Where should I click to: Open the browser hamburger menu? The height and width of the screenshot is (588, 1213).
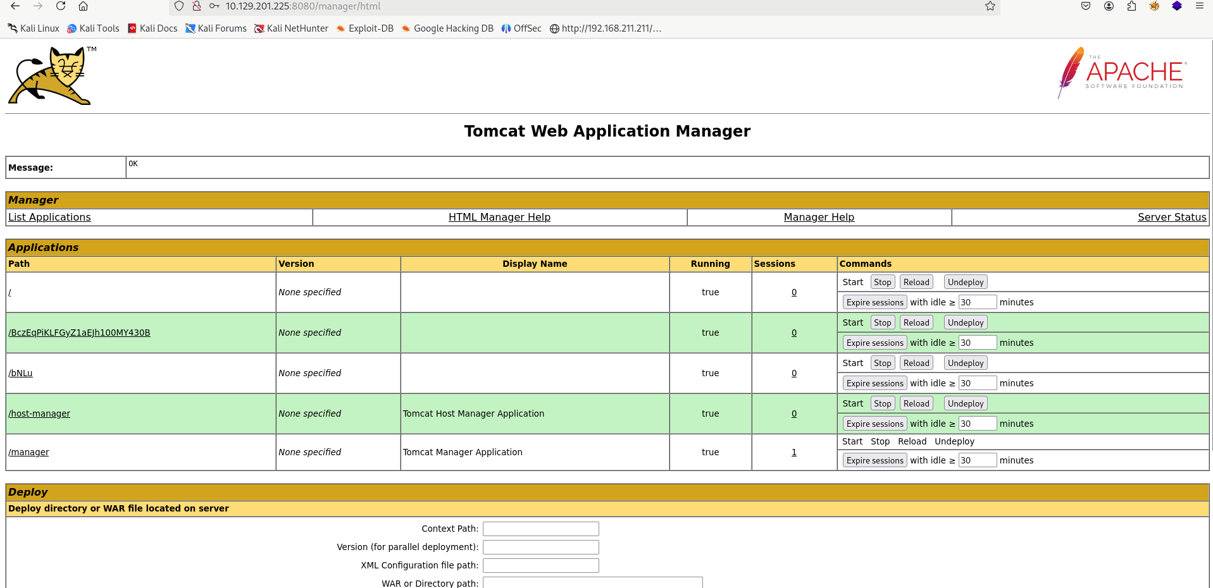1199,6
